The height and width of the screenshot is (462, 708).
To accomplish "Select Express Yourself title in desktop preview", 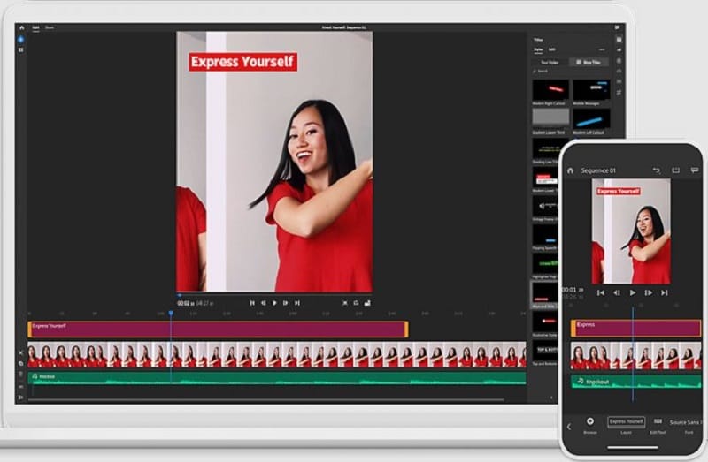I will (242, 62).
